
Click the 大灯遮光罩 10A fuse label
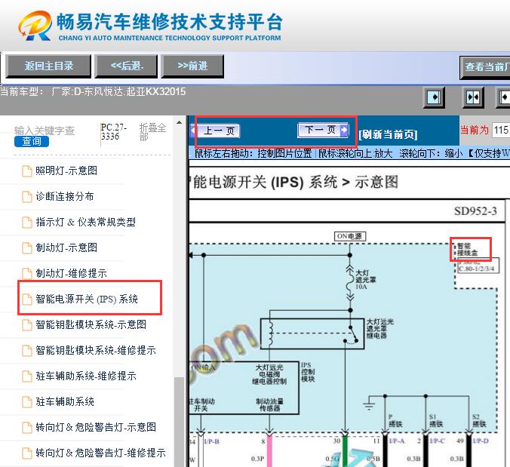(366, 280)
